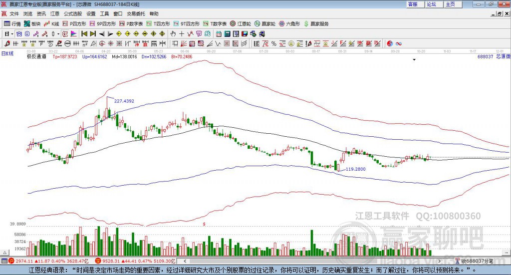Image resolution: width=511 pixels, height=275 pixels.
Task: Open 赢家服务 dollar-sign service
Action: 316,24
